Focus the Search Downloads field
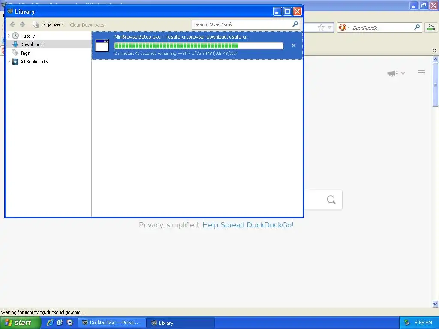The image size is (439, 329). (246, 24)
